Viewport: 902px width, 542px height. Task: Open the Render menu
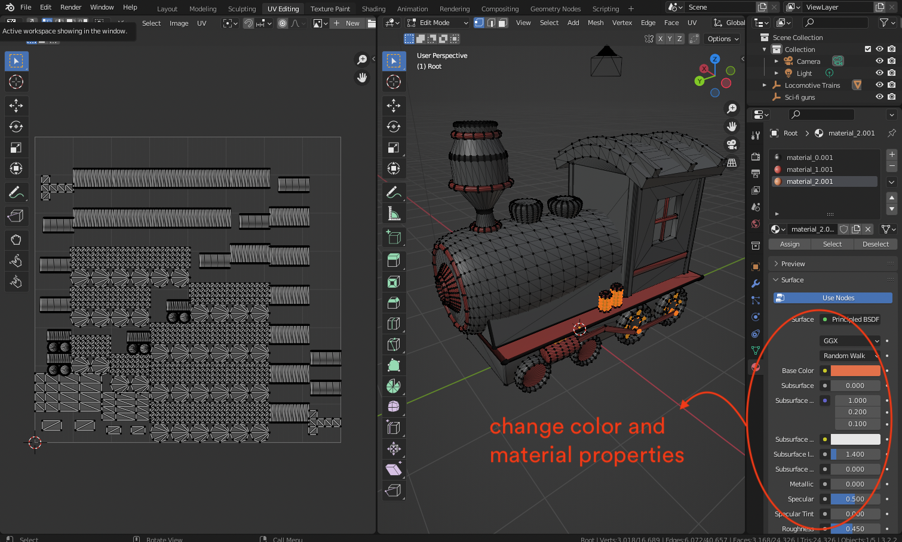pos(70,7)
